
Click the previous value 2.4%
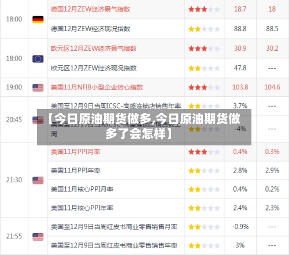(240, 208)
